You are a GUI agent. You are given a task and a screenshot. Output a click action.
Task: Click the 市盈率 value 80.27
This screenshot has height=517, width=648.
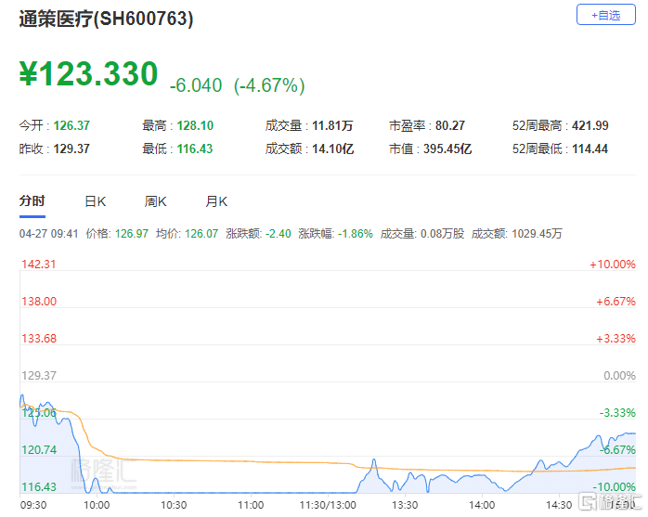point(450,125)
